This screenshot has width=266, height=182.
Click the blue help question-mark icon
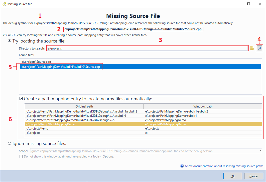(182, 166)
